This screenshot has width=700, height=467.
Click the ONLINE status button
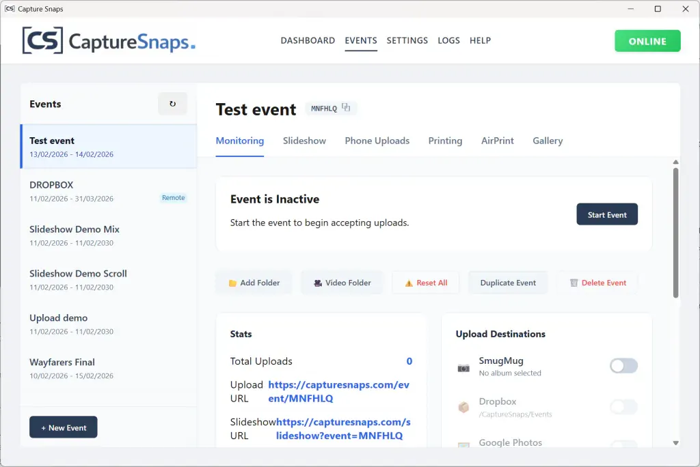[647, 41]
